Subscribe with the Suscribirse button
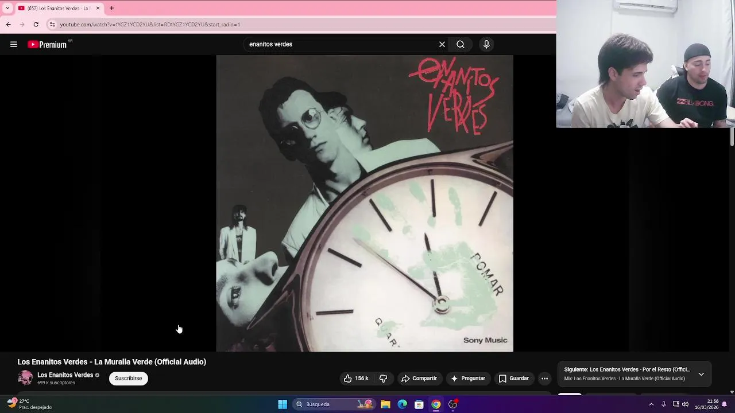The image size is (735, 413). tap(129, 379)
